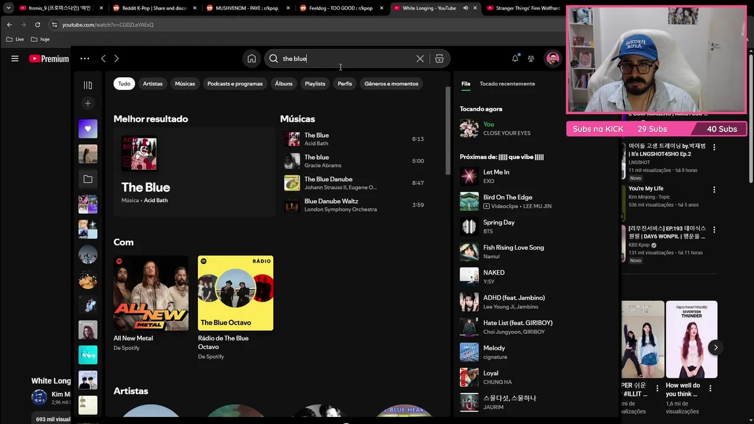Open the hoje bookmarks folder
This screenshot has width=754, height=424.
pyautogui.click(x=40, y=39)
